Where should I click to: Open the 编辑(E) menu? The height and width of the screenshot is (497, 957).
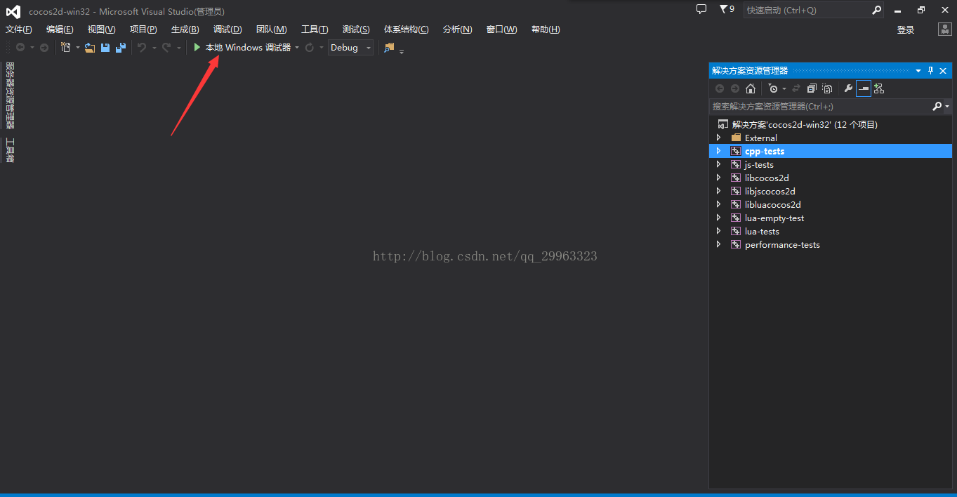point(60,29)
